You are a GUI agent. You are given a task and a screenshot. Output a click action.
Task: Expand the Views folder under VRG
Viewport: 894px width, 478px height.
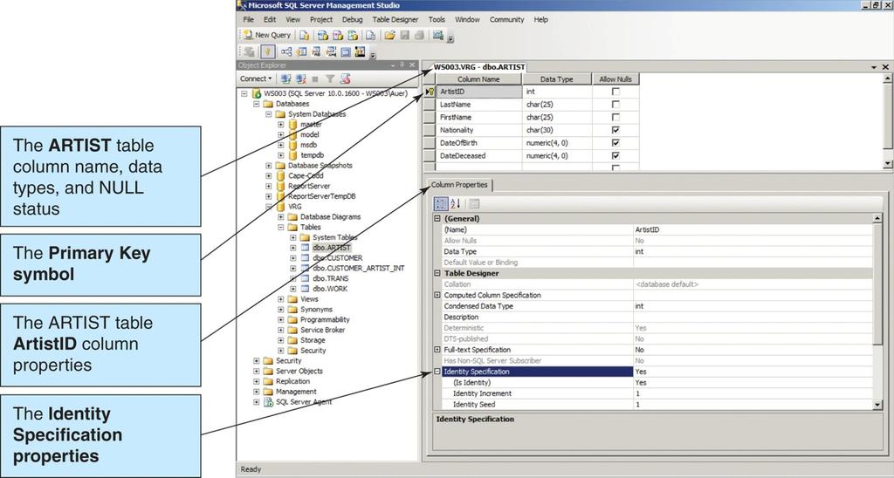pos(280,299)
